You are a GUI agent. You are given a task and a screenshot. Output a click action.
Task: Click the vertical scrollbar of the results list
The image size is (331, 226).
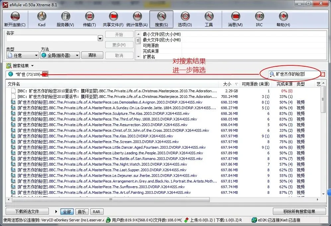click(x=323, y=99)
